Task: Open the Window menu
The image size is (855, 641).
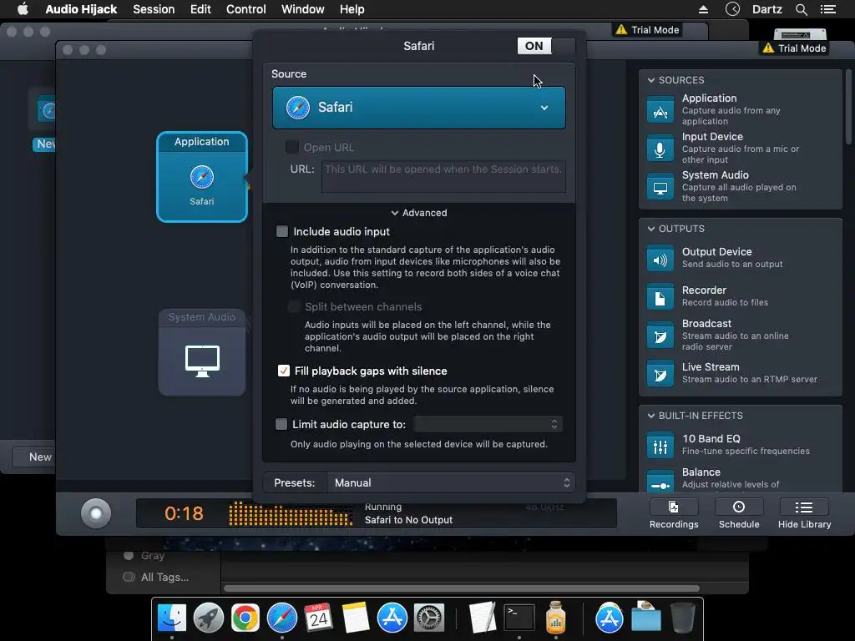Action: 302,9
